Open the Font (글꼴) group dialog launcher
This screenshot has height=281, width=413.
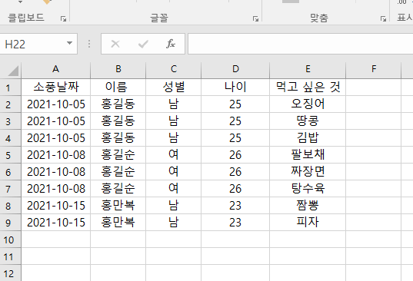(x=255, y=18)
